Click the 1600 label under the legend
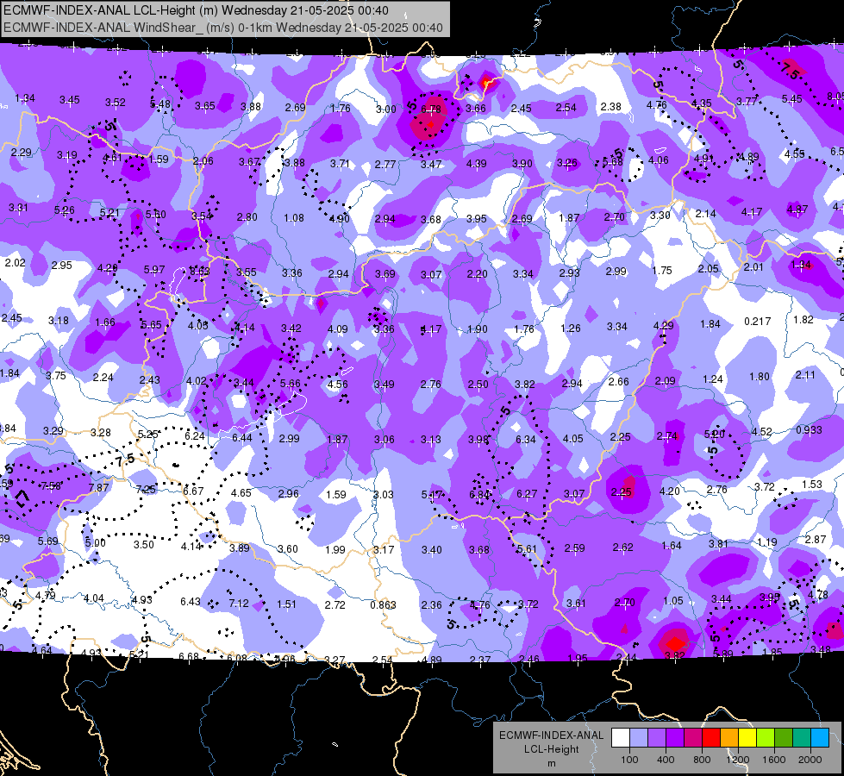This screenshot has width=844, height=776. [x=774, y=760]
